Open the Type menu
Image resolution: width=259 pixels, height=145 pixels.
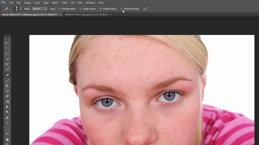tap(46, 3)
